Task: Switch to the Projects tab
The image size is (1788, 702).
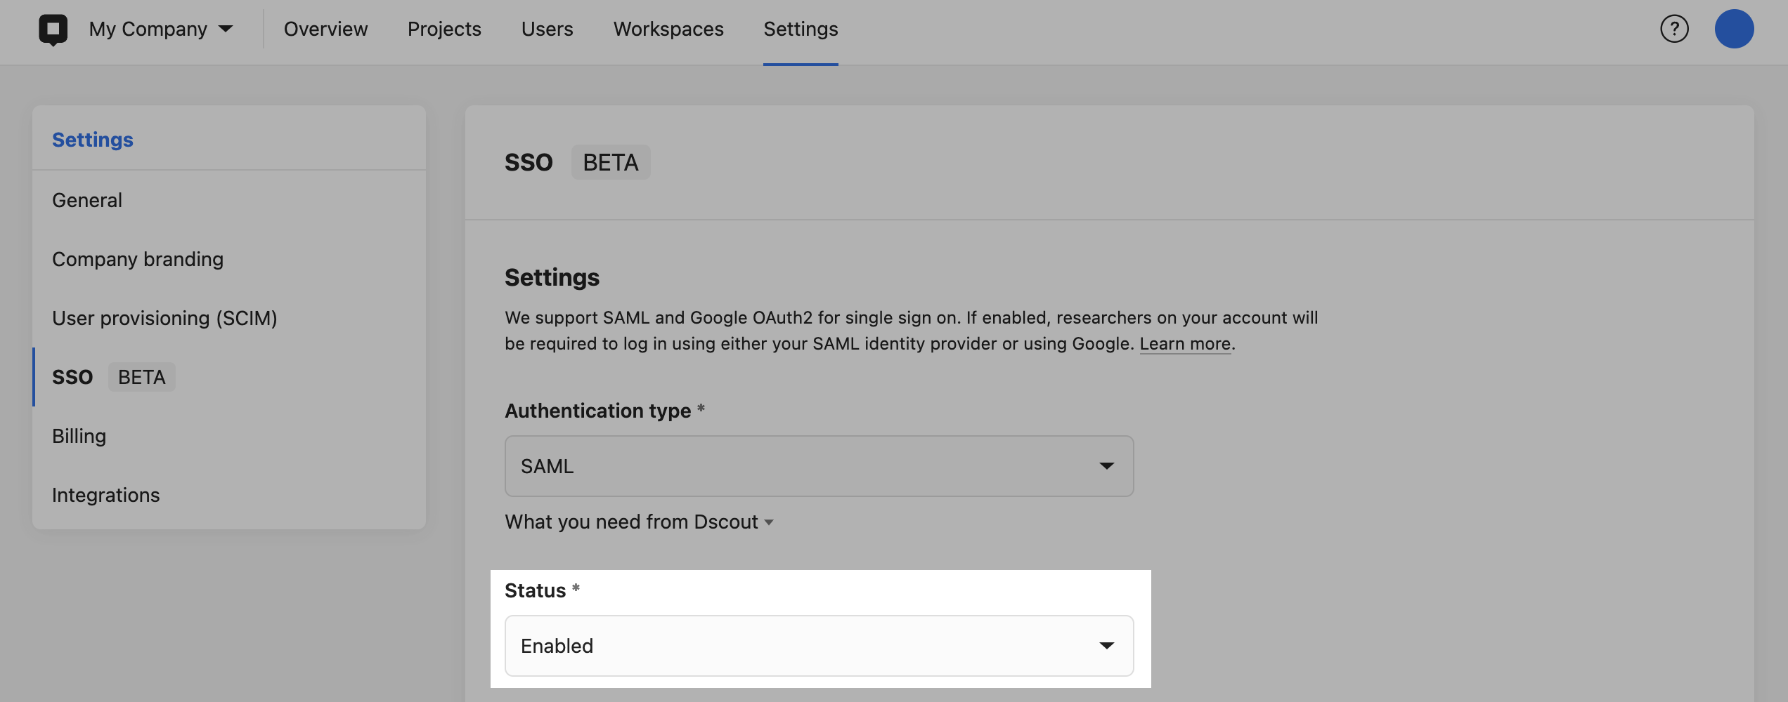Action: pos(444,29)
